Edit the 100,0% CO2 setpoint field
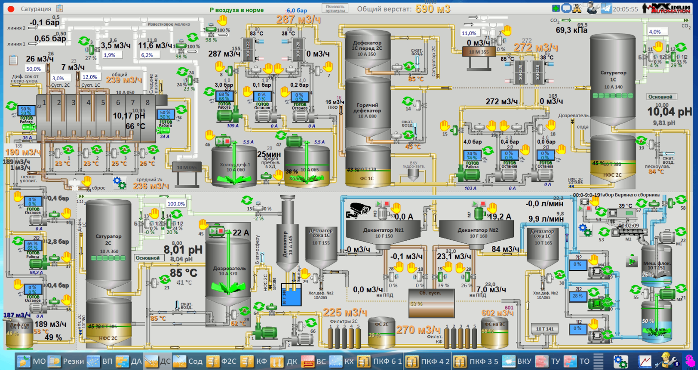Screen dimensions: 698x370 pyautogui.click(x=176, y=203)
